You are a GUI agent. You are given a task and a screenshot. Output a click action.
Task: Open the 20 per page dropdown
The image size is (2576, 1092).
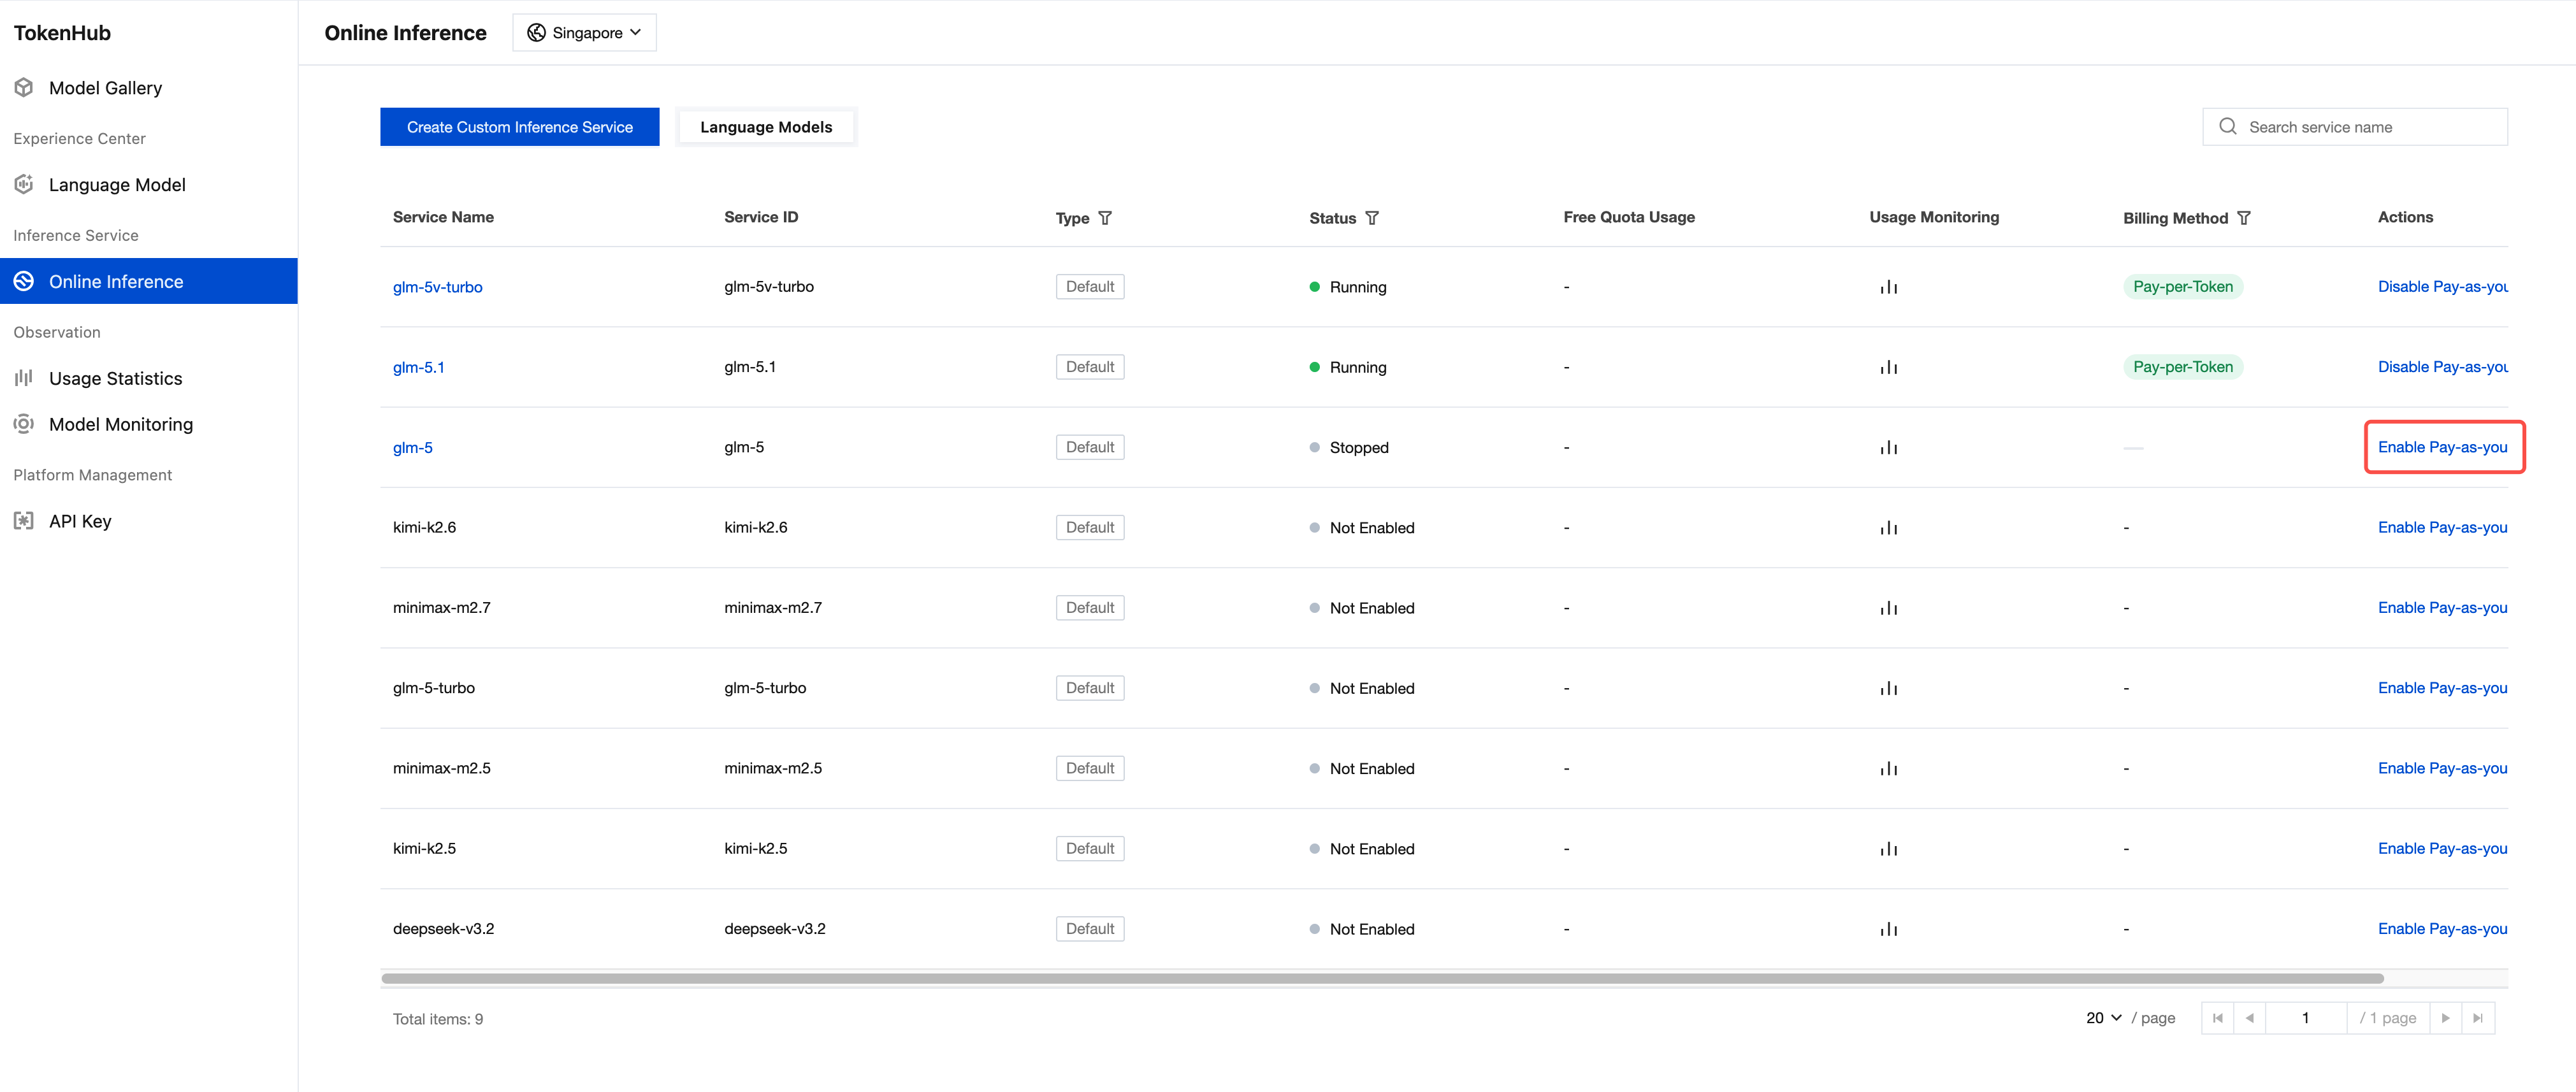(2103, 1018)
